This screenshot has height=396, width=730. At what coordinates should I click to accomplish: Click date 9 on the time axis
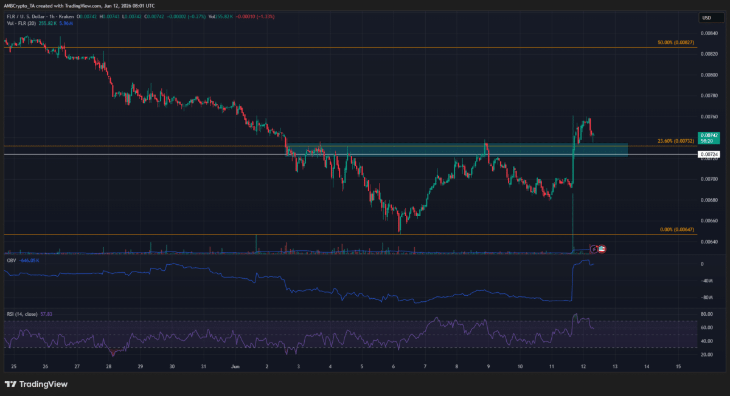(488, 367)
